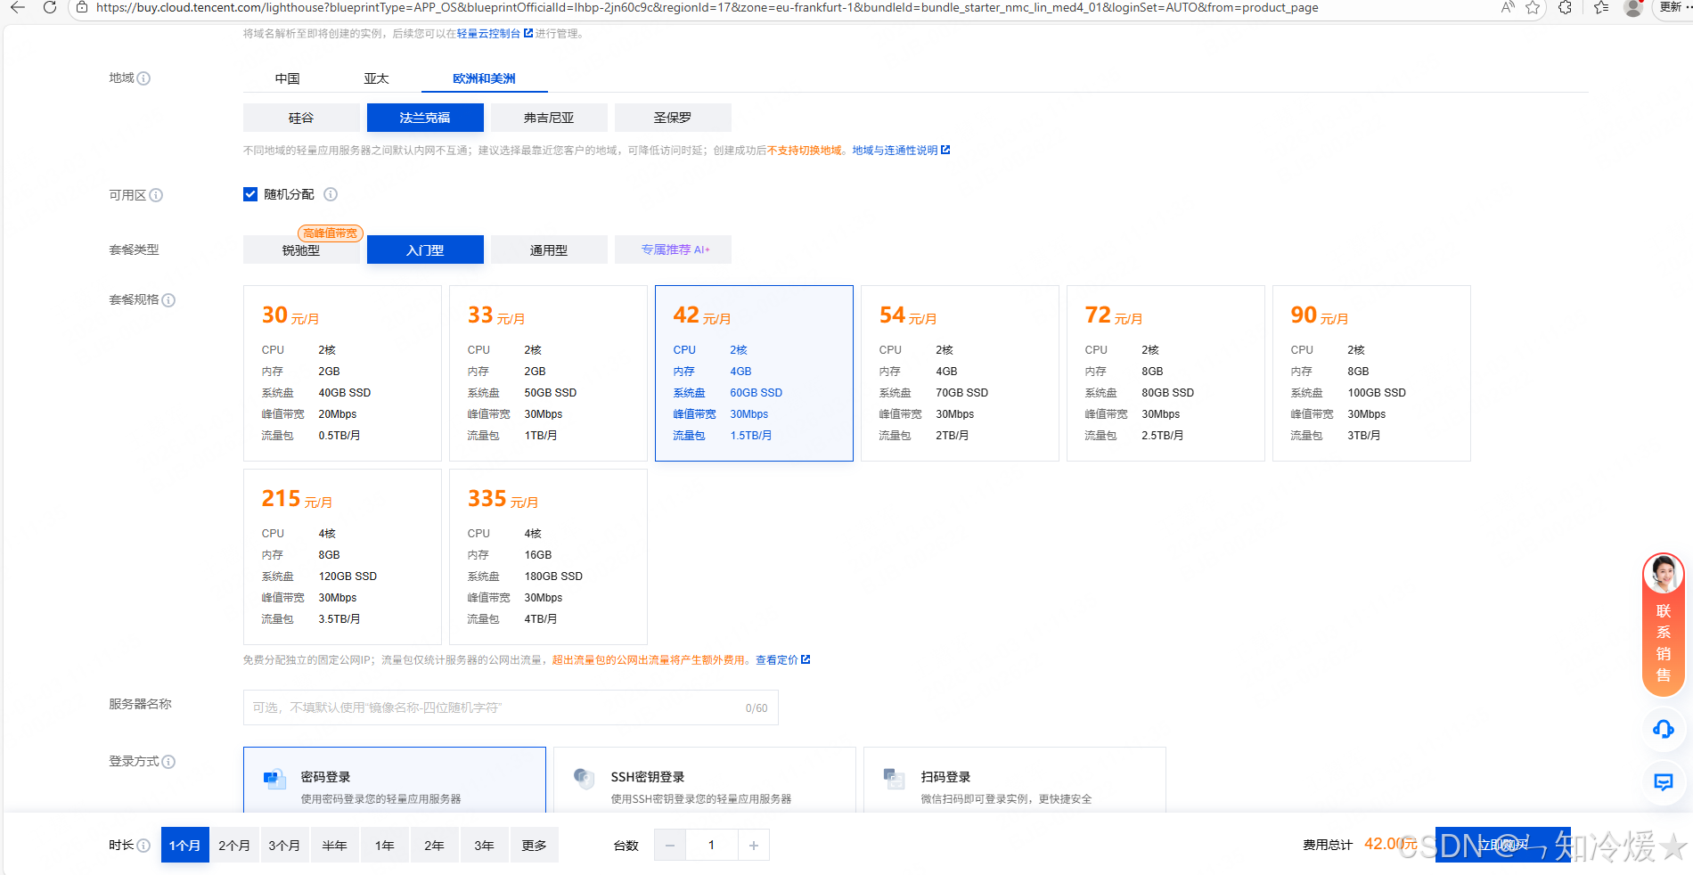The image size is (1693, 875).
Task: Open the 更多 duration options
Action: [534, 844]
